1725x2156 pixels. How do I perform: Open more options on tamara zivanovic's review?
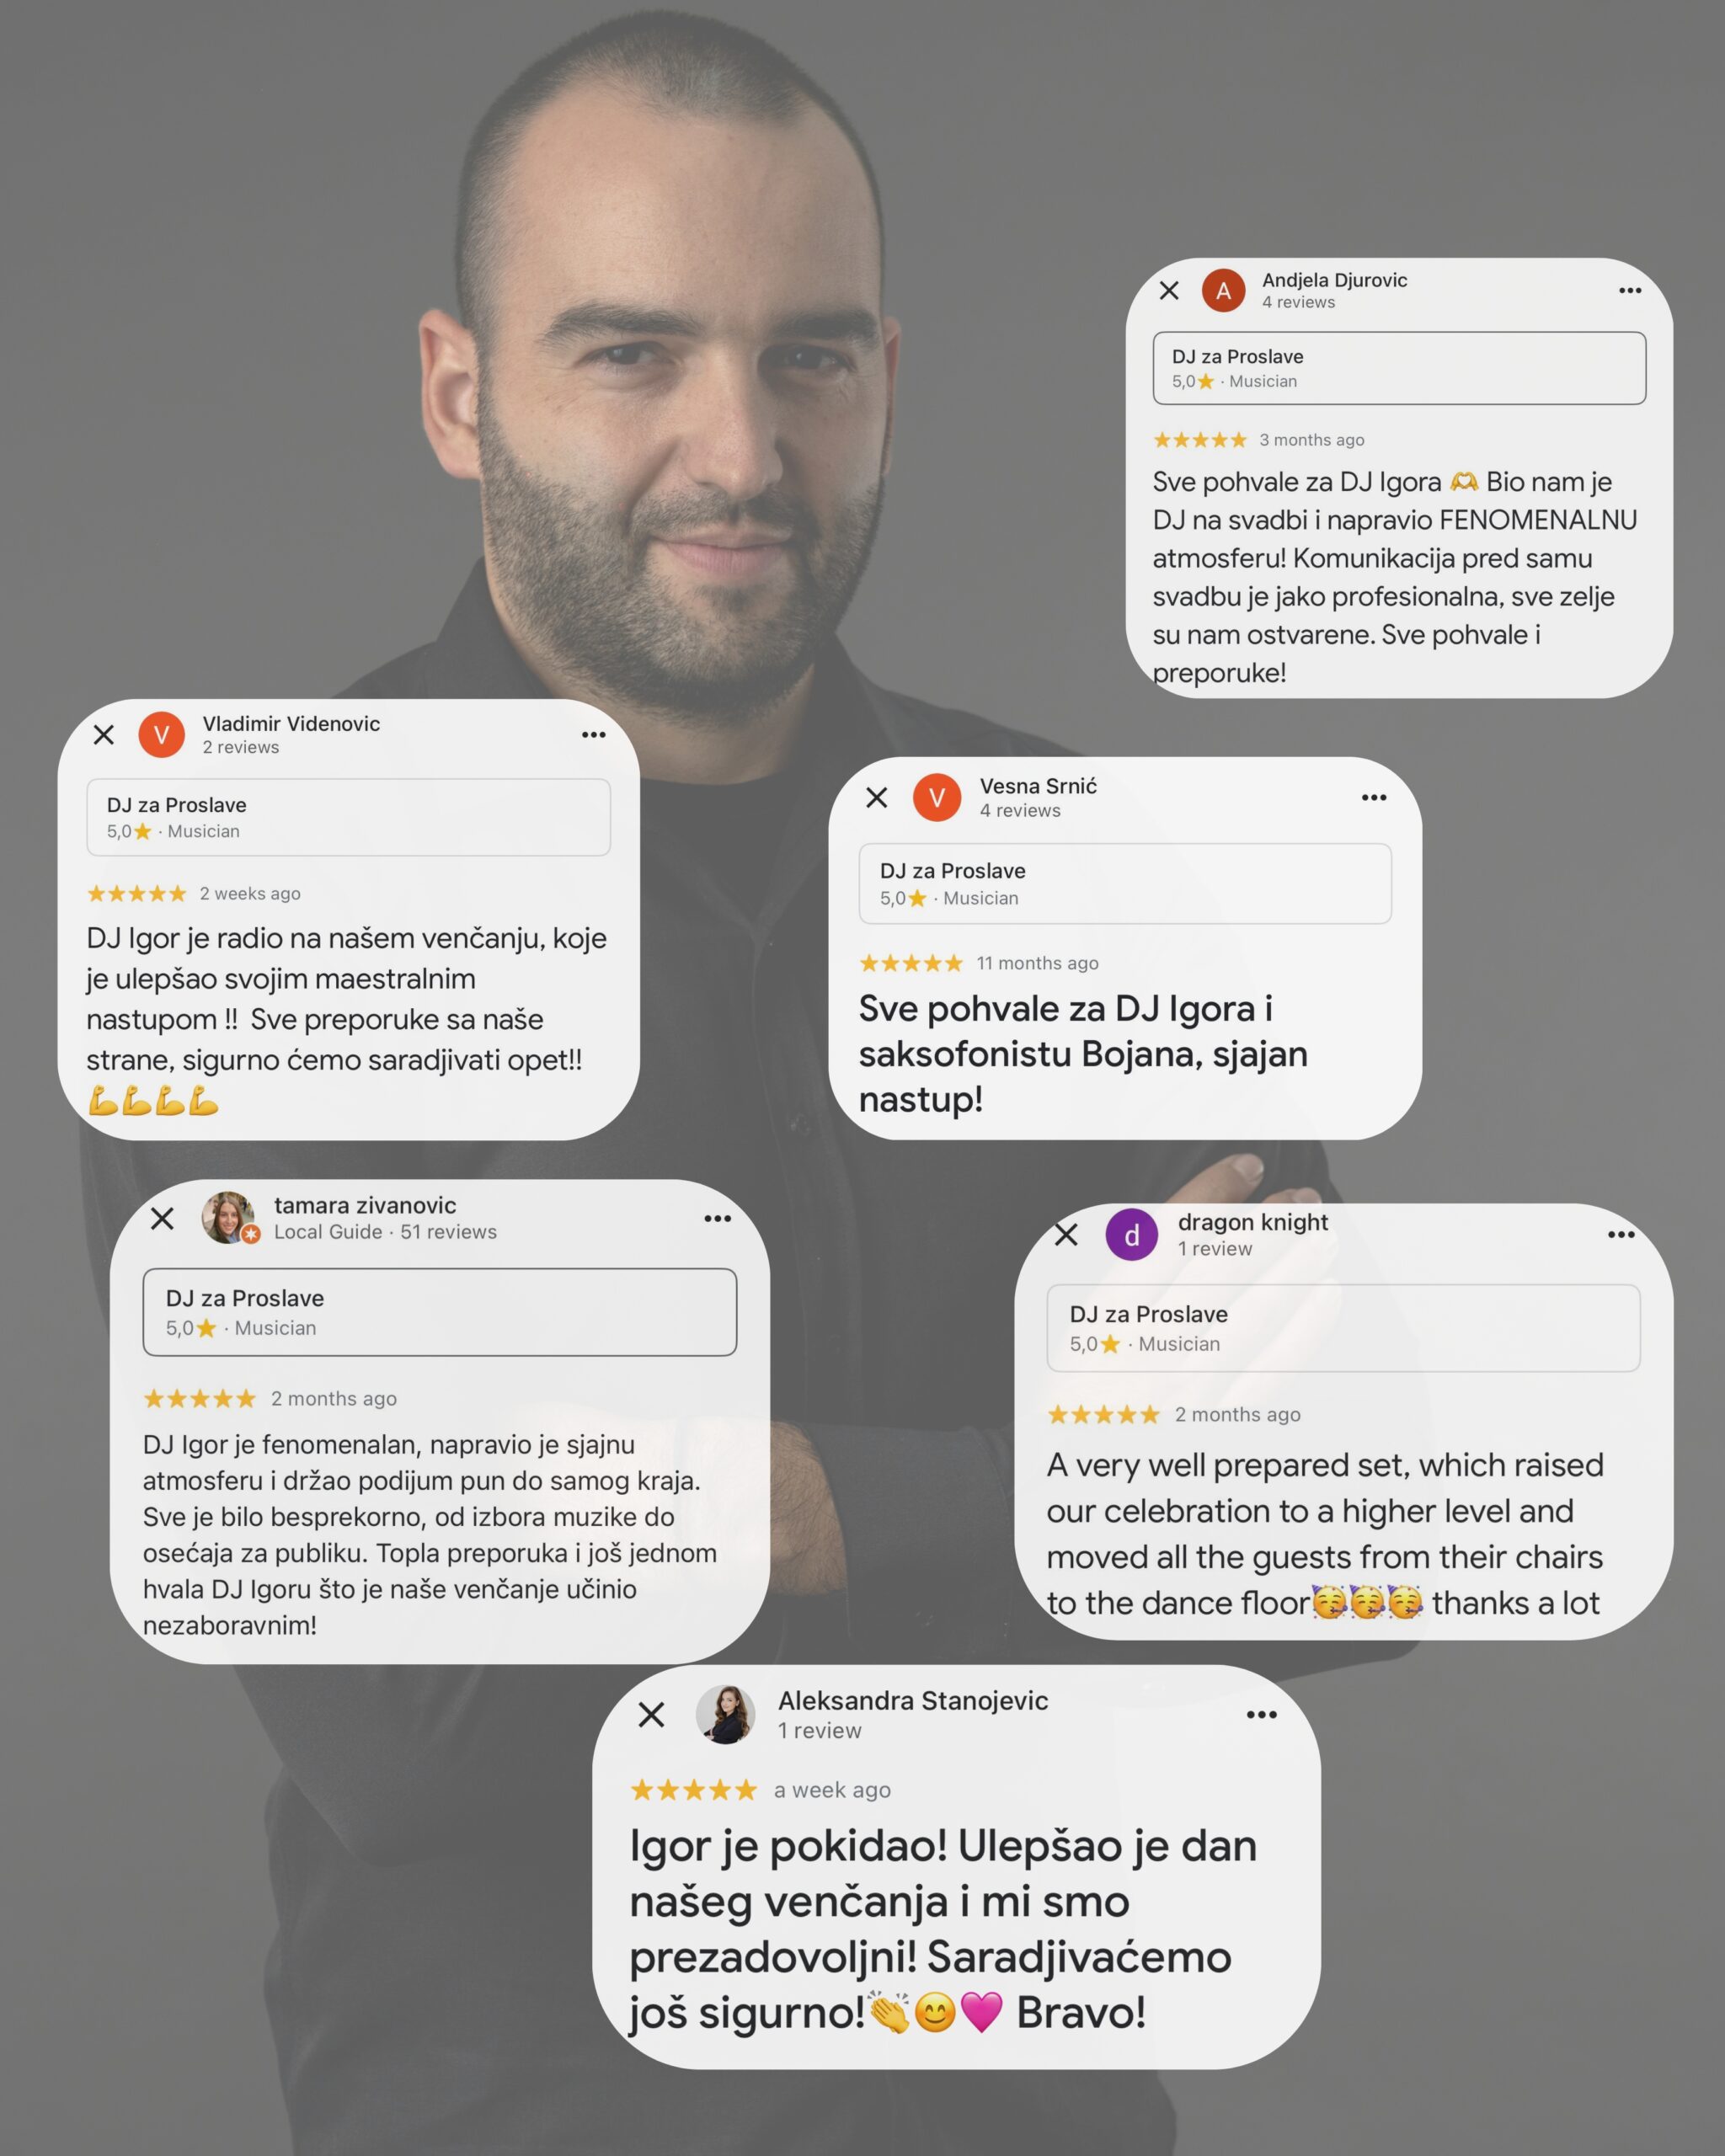(x=717, y=1218)
